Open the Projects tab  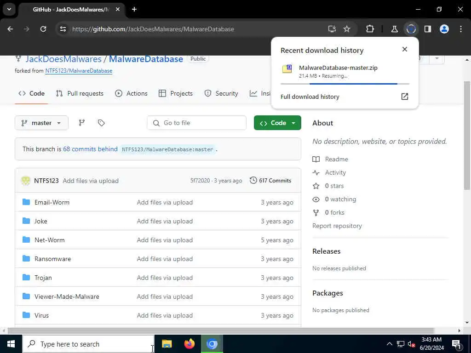[x=175, y=93]
